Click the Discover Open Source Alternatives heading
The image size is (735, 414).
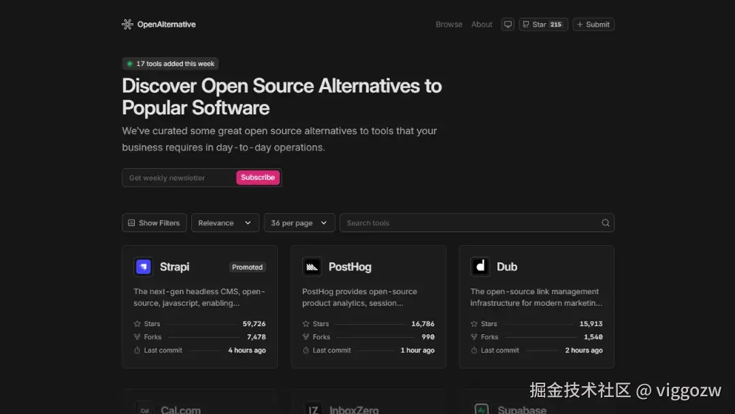[x=282, y=97]
